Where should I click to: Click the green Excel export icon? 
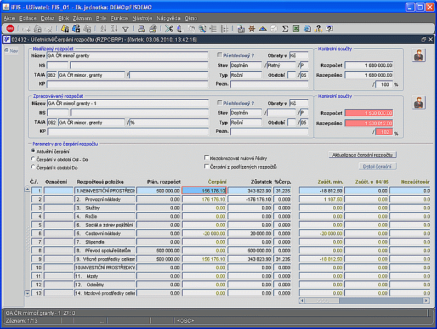point(296,29)
